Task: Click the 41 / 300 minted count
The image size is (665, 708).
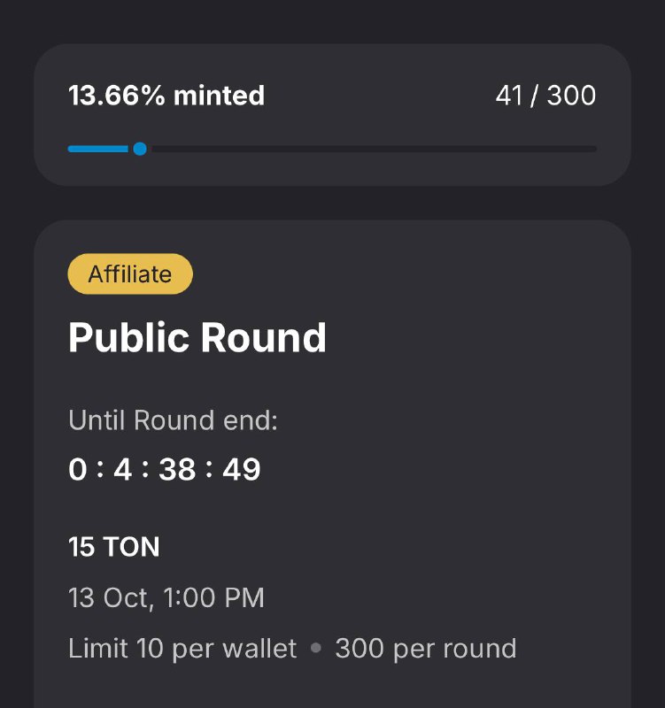Action: pos(545,96)
